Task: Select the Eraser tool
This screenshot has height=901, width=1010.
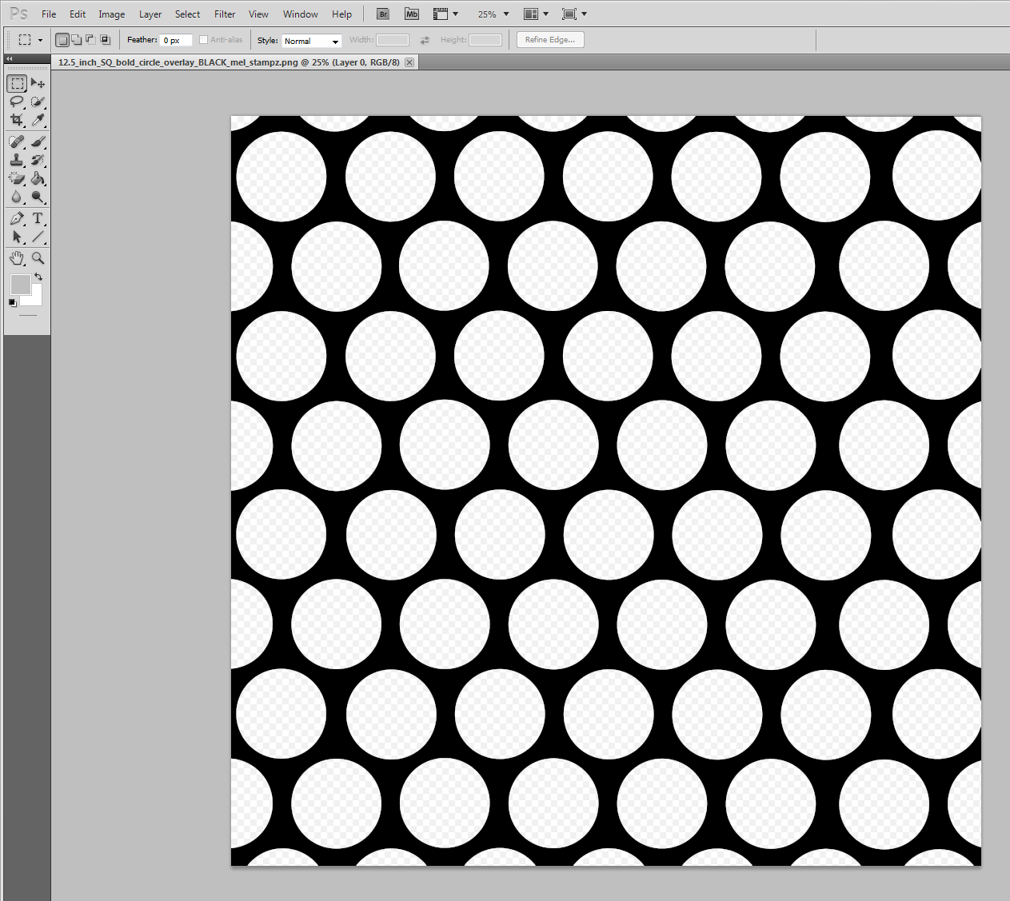Action: (x=17, y=177)
